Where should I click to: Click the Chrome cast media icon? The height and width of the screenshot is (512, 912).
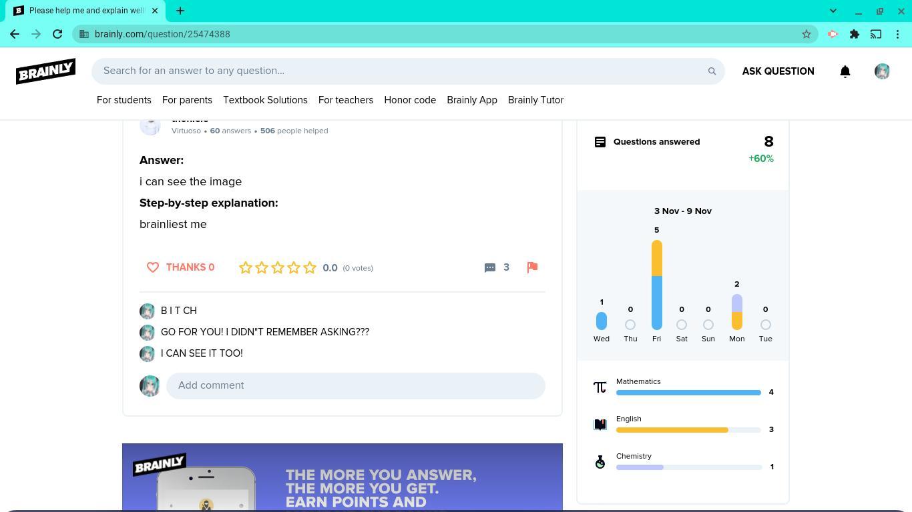876,34
